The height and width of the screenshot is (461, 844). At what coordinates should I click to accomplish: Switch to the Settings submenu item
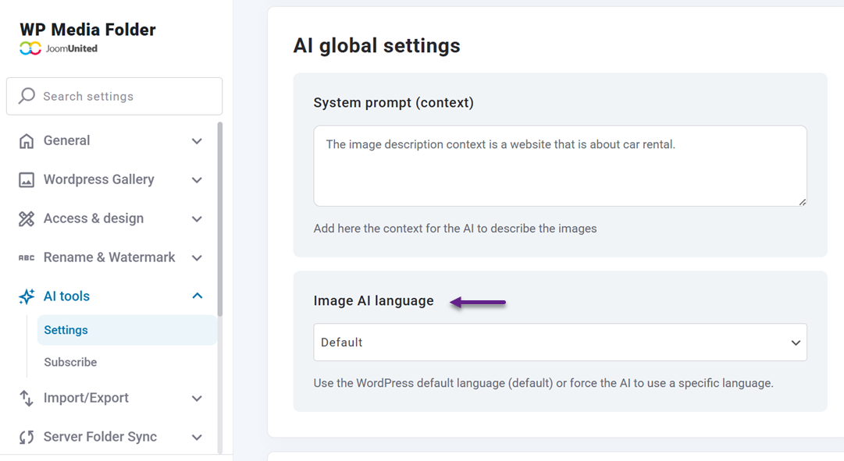click(66, 330)
